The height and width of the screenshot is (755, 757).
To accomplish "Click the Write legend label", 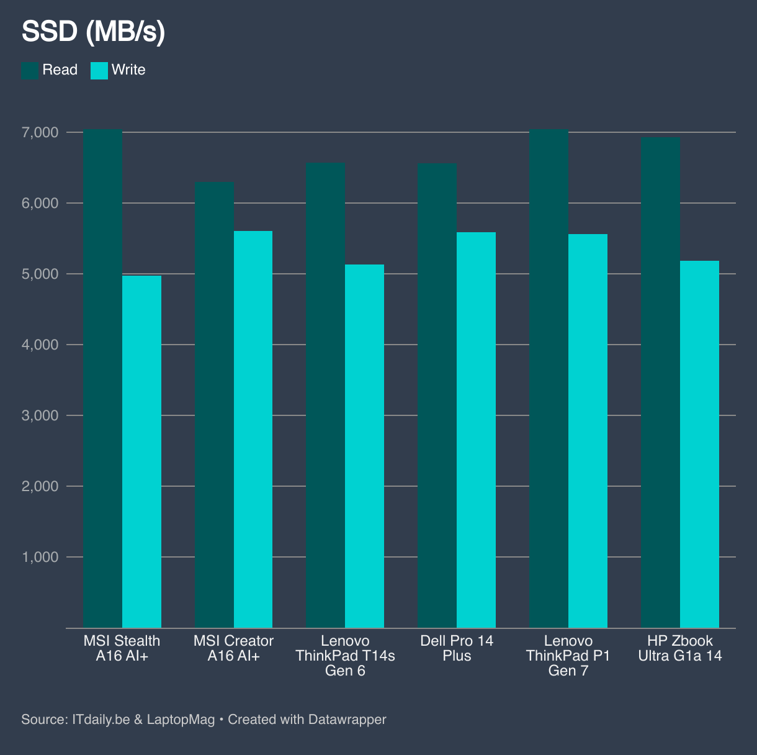I will click(x=128, y=70).
